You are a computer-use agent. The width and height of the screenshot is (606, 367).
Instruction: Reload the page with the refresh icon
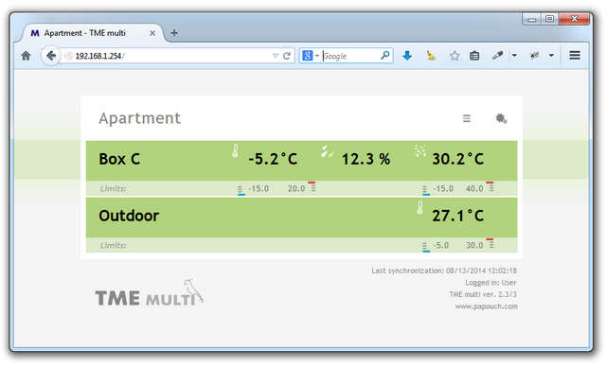(286, 56)
